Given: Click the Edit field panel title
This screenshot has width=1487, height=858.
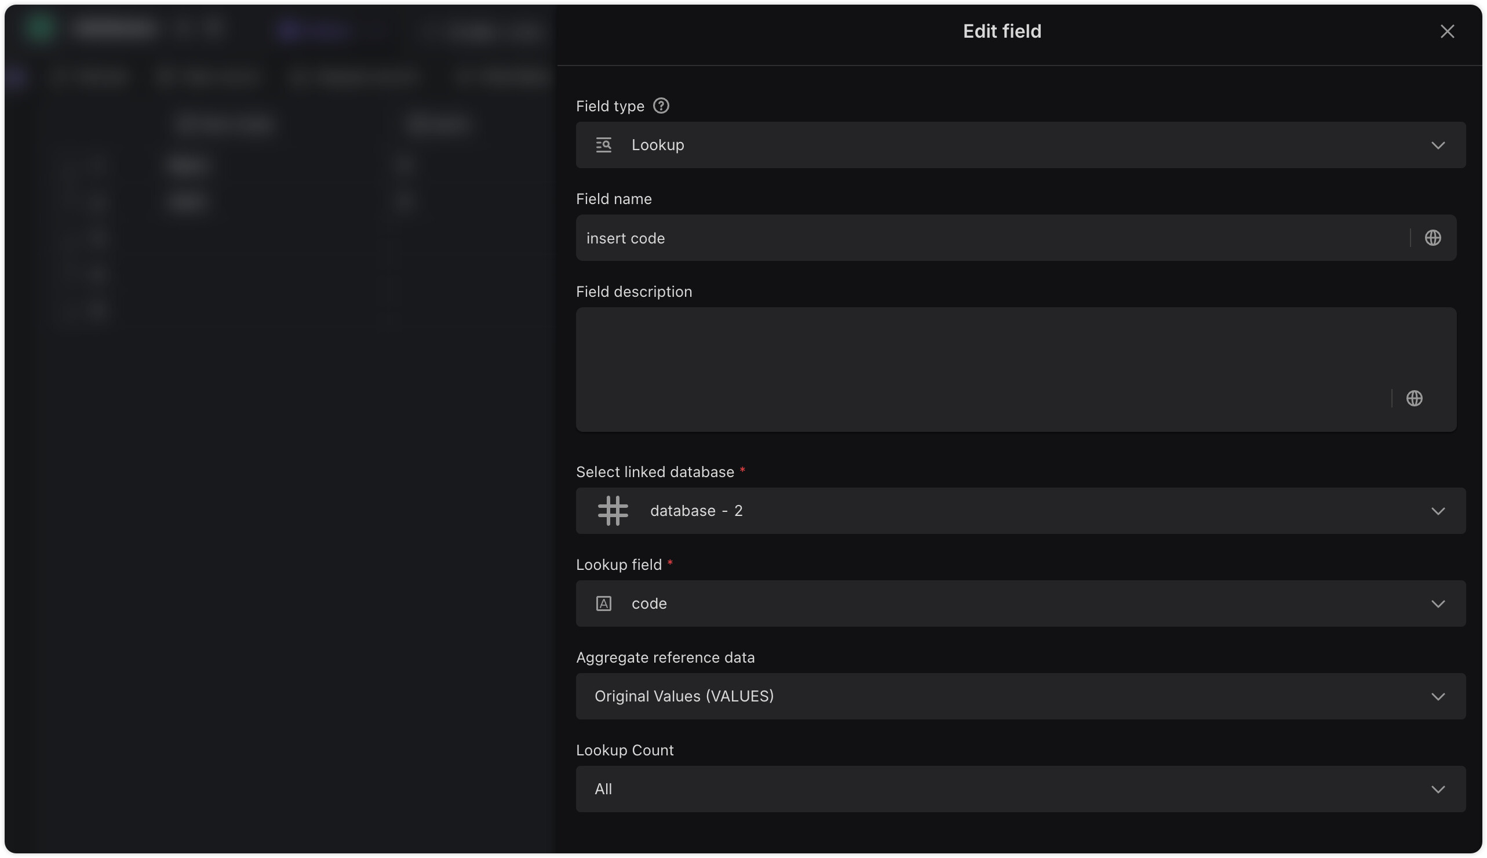Looking at the screenshot, I should point(1002,31).
